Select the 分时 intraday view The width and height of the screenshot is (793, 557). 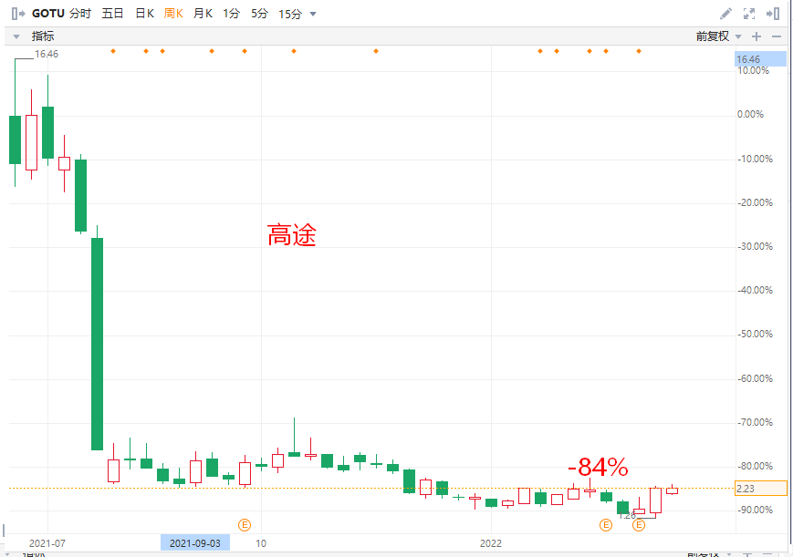(x=80, y=14)
